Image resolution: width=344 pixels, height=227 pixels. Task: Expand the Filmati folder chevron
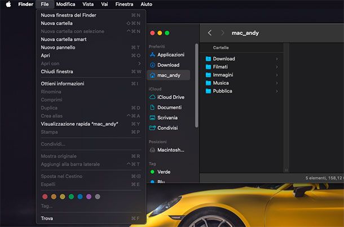[x=277, y=67]
